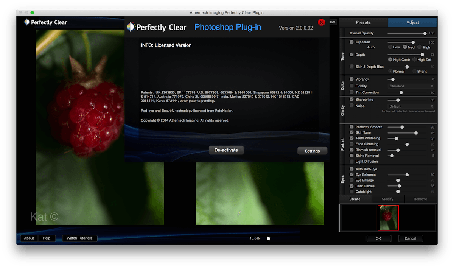Click the 'INFO: Licensed Version' text
The width and height of the screenshot is (454, 268).
166,45
